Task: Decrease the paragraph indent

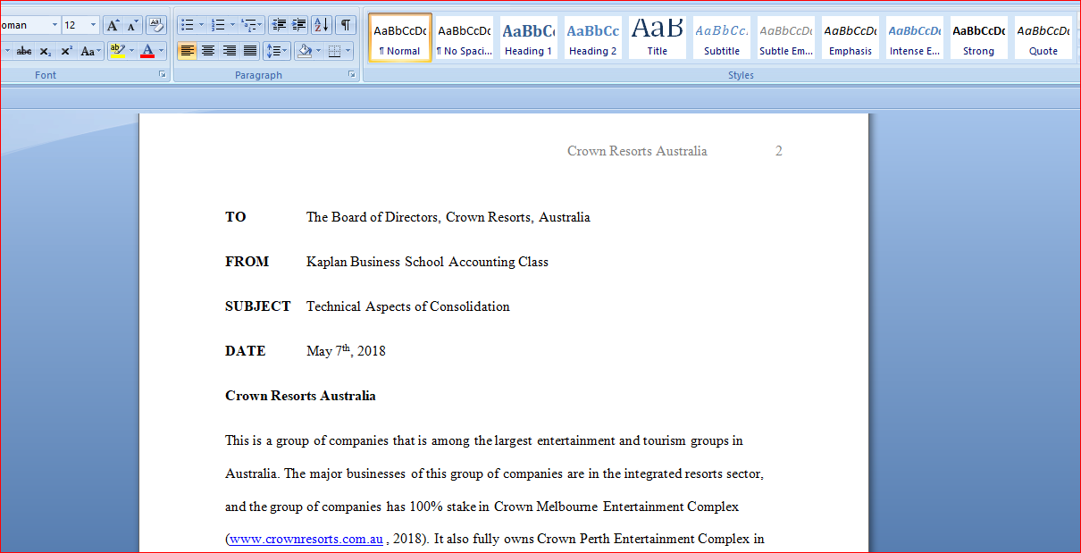Action: tap(278, 25)
